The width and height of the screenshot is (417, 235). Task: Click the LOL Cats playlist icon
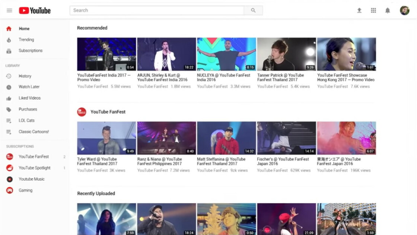pyautogui.click(x=9, y=121)
